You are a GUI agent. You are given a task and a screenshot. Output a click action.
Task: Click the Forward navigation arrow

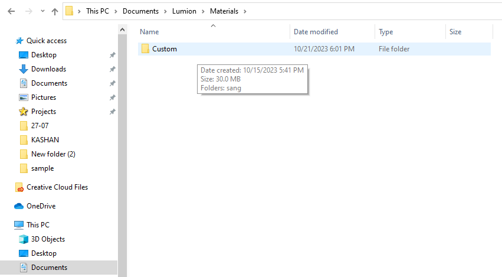29,11
